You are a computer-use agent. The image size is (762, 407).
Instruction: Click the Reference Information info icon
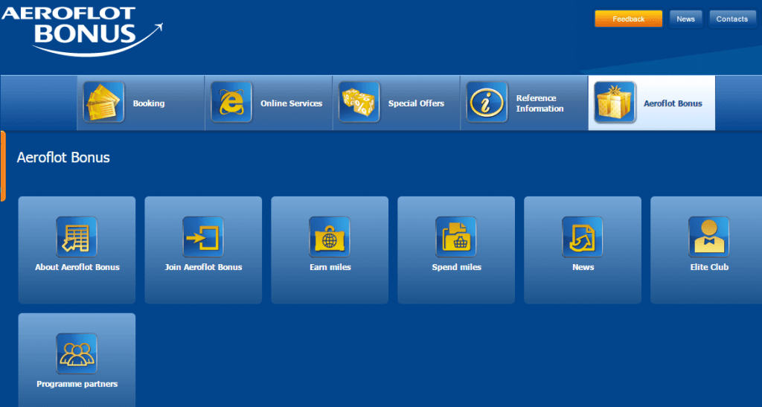pos(487,102)
